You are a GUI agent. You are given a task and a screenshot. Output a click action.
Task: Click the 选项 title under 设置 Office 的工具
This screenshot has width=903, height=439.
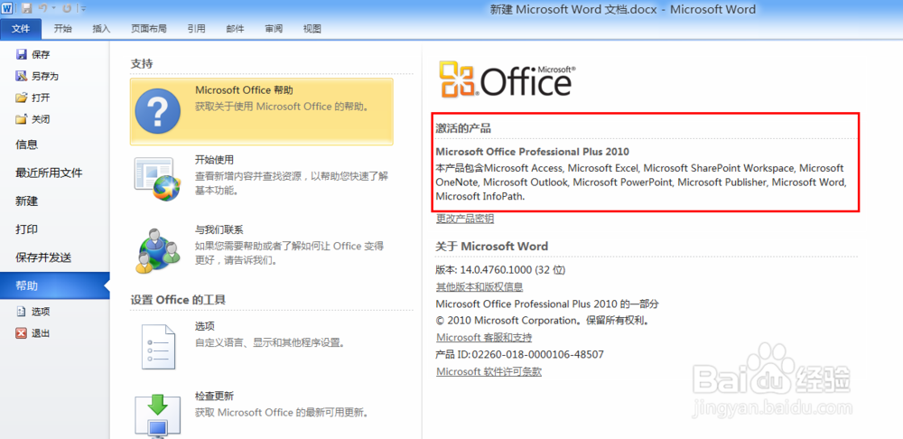pos(204,325)
